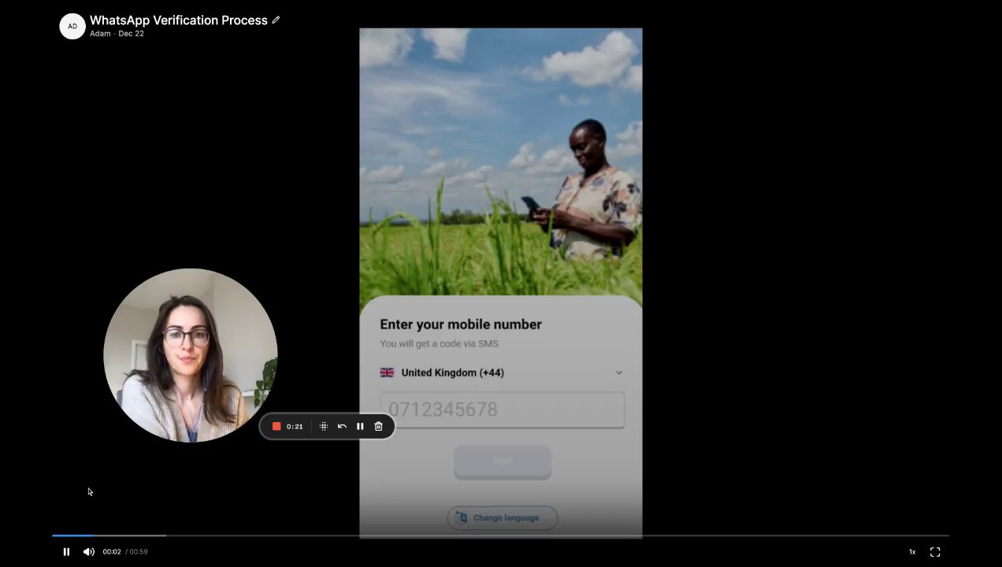Seek along the video progress bar

(500, 535)
